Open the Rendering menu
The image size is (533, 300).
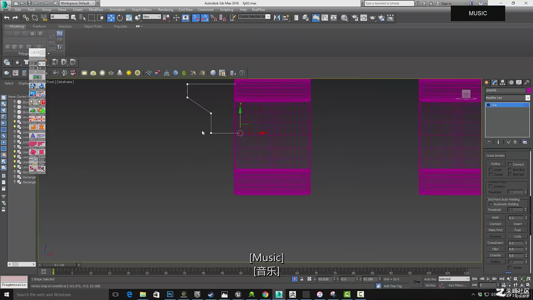point(165,10)
